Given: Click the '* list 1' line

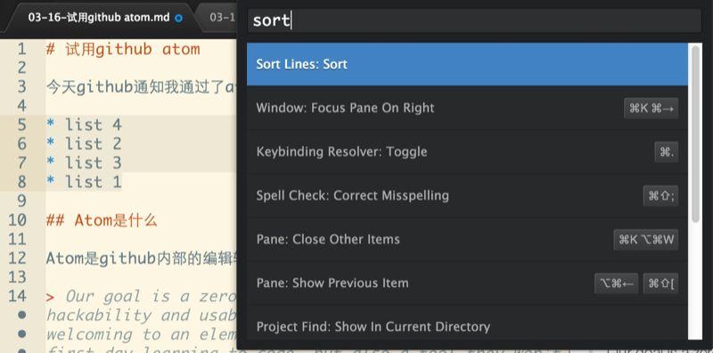Looking at the screenshot, I should tap(84, 182).
